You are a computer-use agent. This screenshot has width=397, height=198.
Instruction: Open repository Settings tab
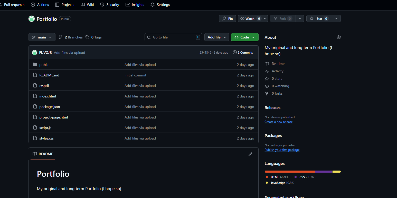tap(160, 5)
